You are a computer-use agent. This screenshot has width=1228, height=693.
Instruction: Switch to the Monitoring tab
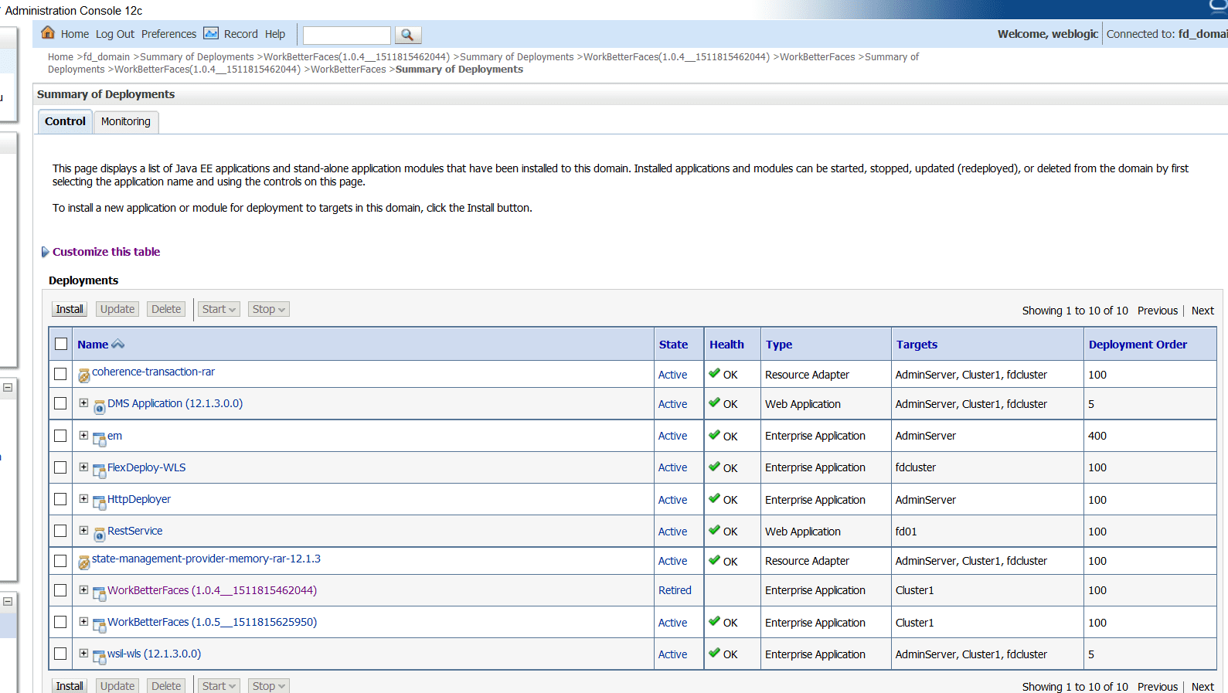tap(126, 121)
